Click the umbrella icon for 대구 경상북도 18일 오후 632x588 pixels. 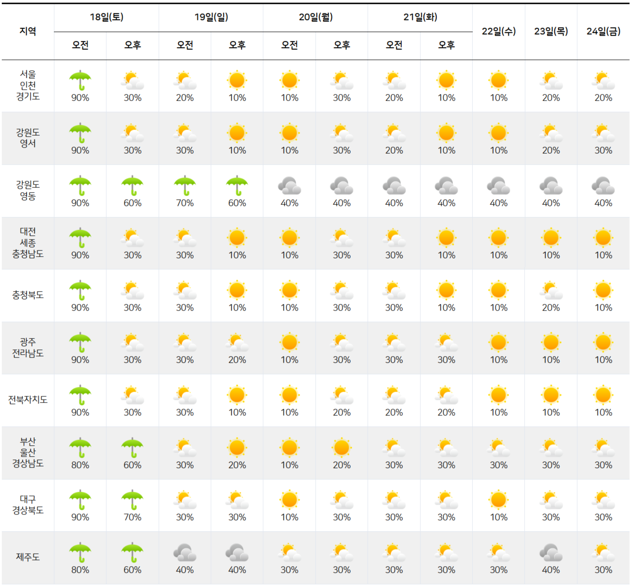point(133,500)
